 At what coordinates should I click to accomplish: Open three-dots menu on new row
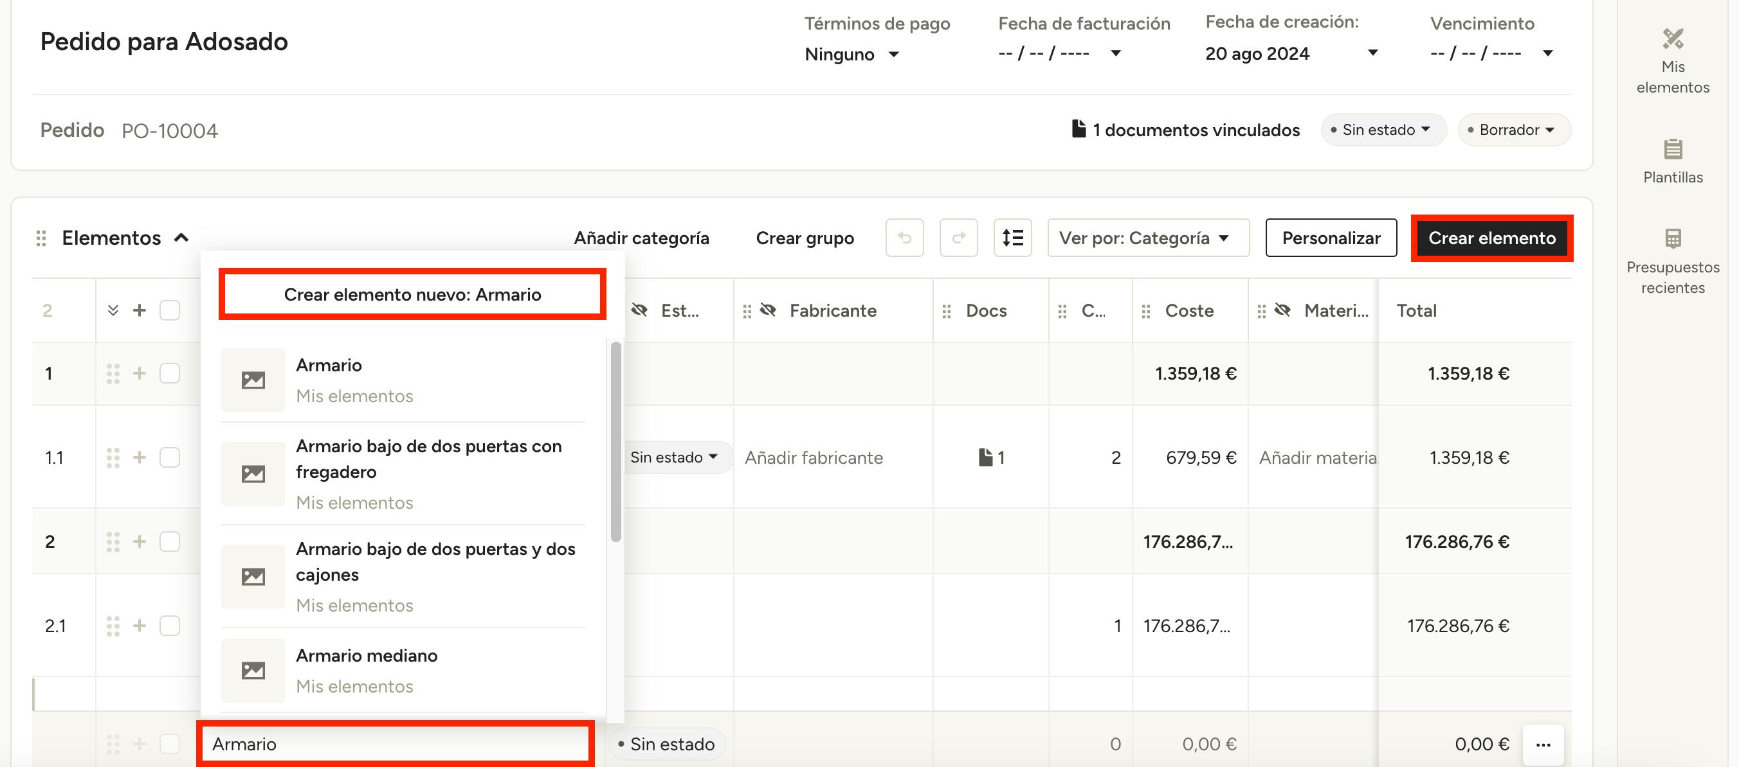pyautogui.click(x=1543, y=744)
